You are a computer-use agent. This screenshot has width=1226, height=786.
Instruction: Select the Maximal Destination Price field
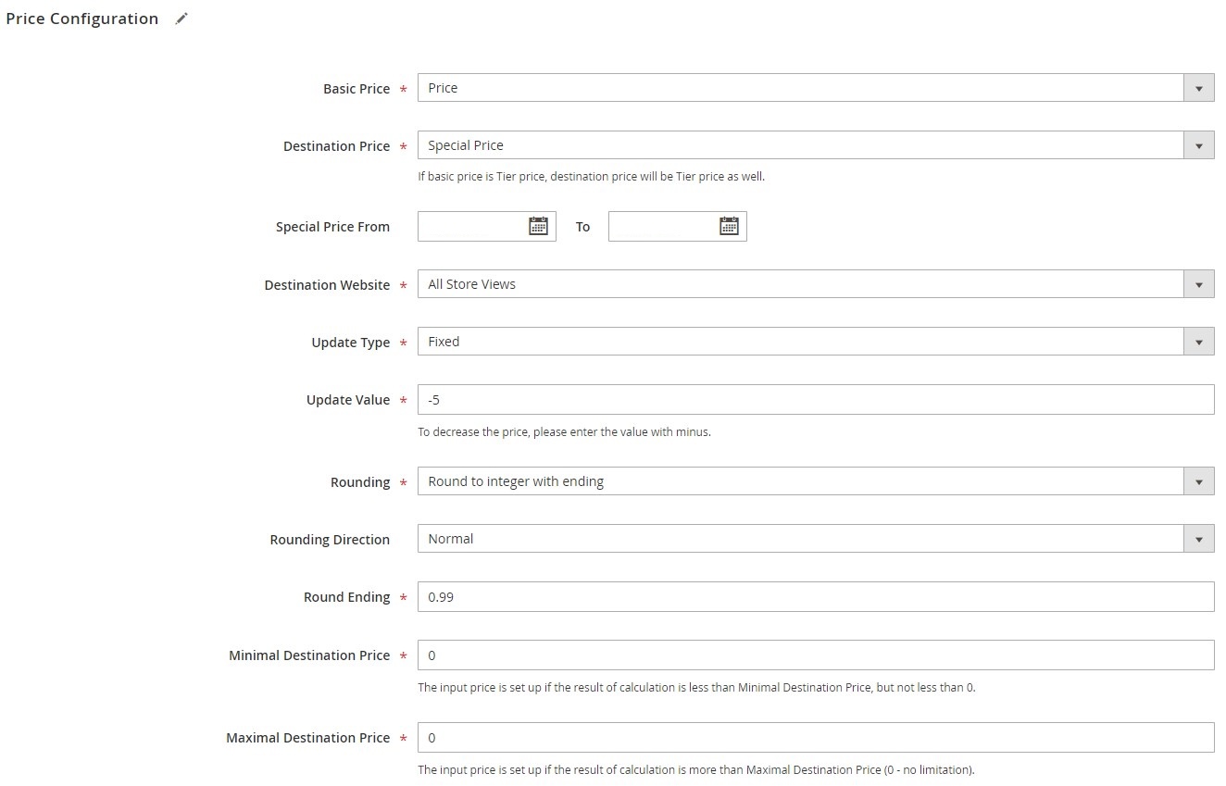click(815, 738)
